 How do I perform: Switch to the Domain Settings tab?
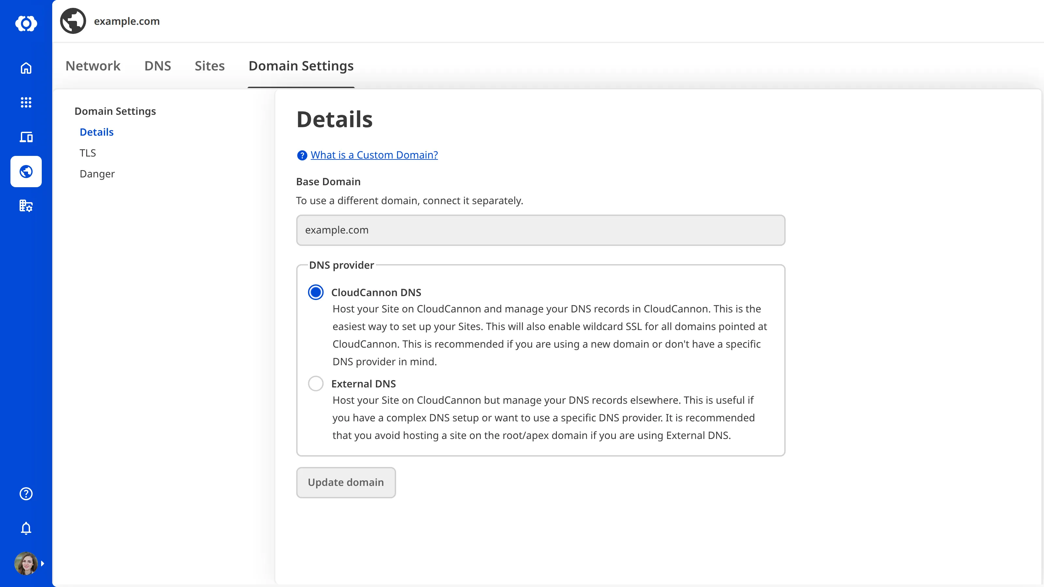point(301,66)
